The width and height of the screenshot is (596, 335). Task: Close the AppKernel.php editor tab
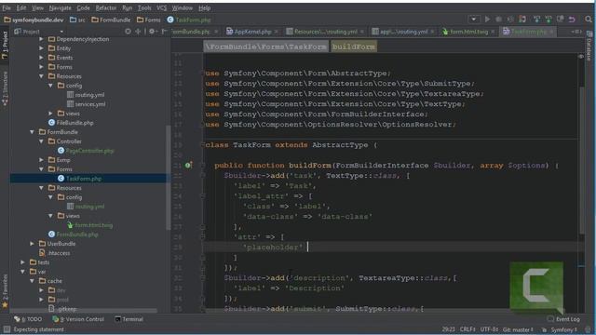coord(276,32)
